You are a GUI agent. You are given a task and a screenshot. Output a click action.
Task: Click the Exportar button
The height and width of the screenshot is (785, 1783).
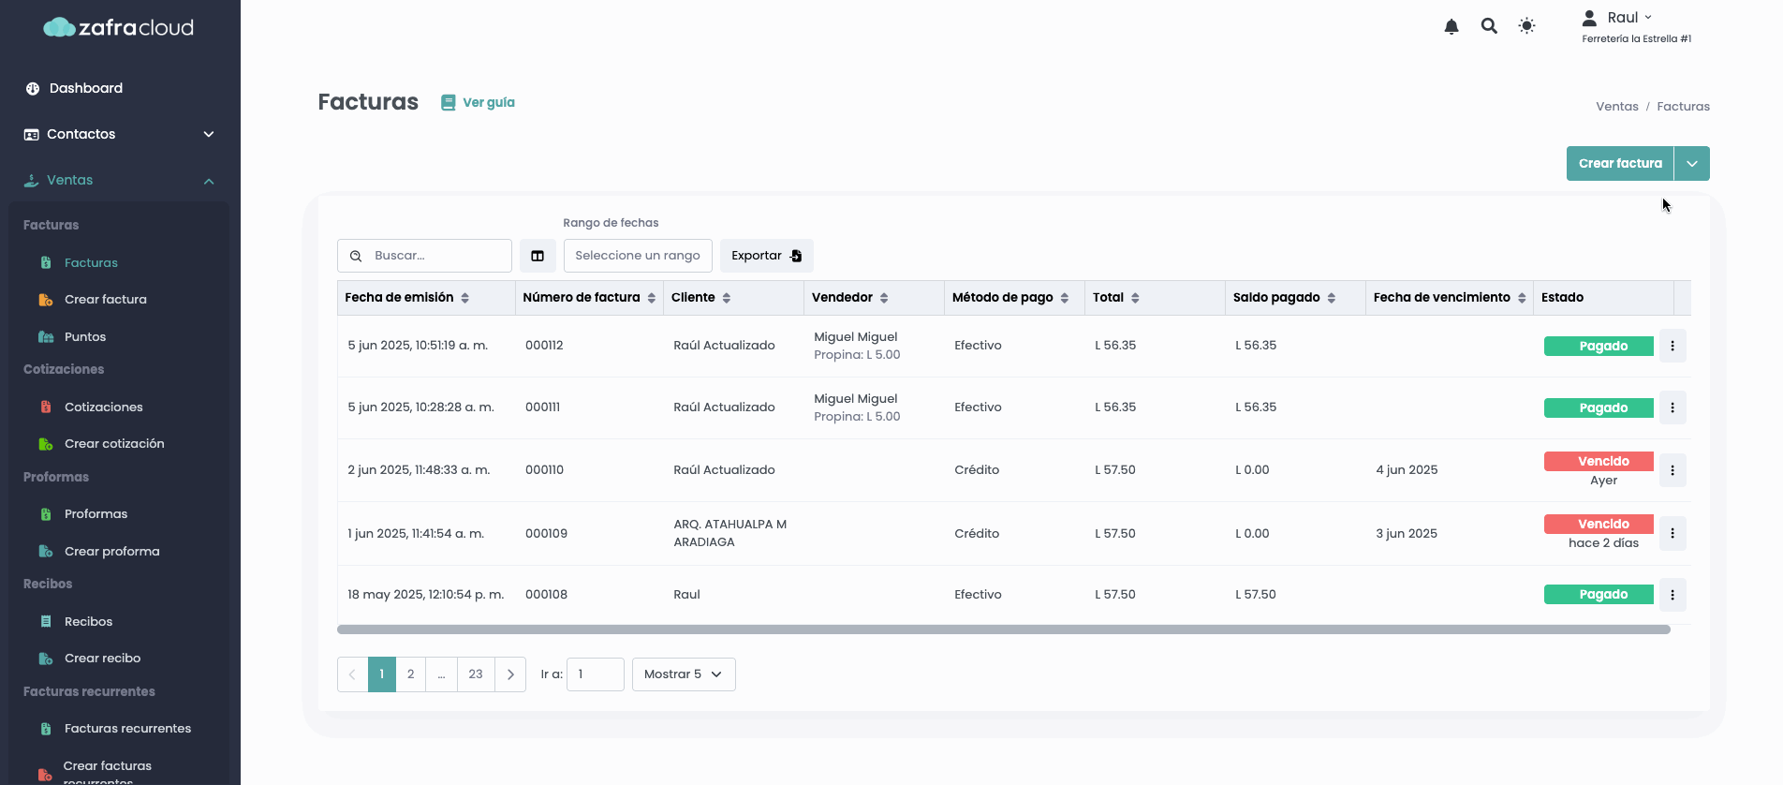(x=767, y=256)
